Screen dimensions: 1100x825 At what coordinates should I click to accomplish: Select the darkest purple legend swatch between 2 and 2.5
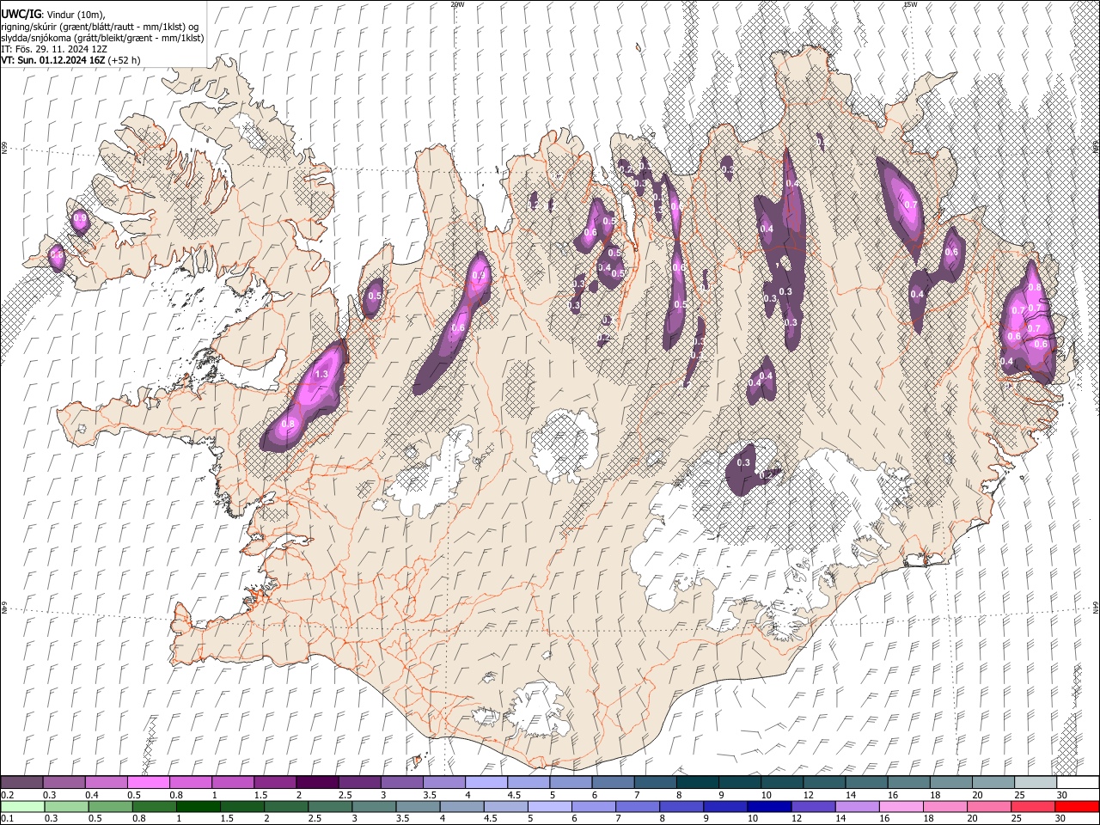(317, 782)
